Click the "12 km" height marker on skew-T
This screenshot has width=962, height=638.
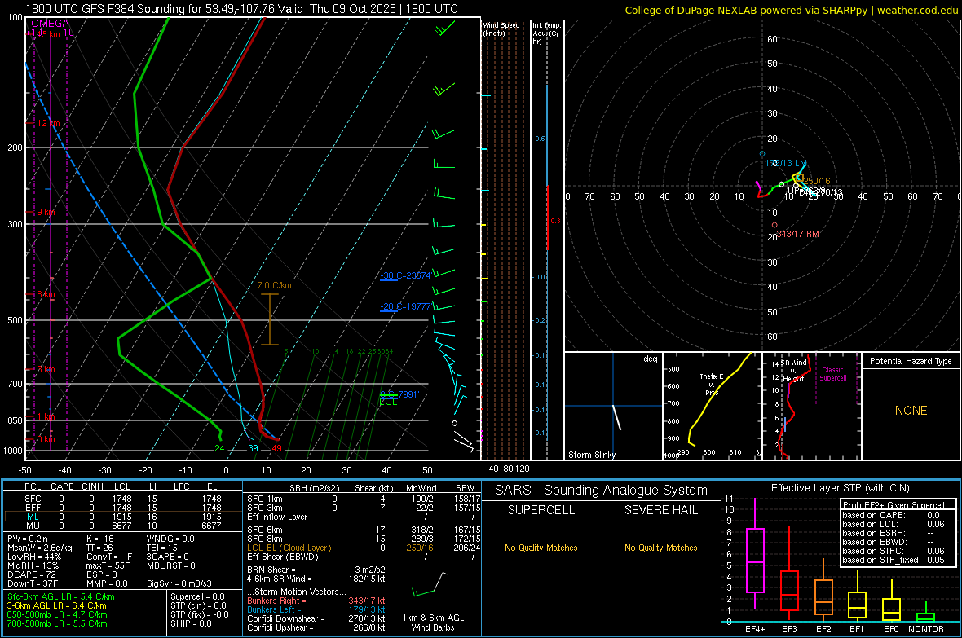[x=48, y=123]
